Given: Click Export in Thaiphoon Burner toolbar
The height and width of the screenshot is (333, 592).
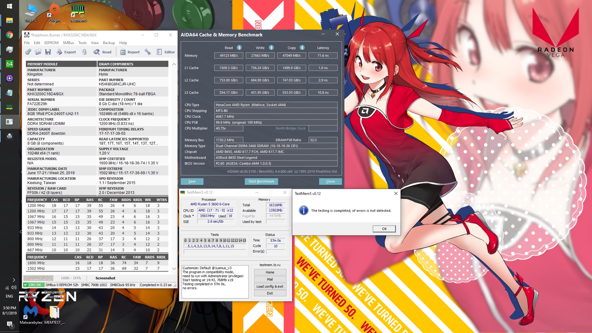Looking at the screenshot, I should pyautogui.click(x=66, y=52).
